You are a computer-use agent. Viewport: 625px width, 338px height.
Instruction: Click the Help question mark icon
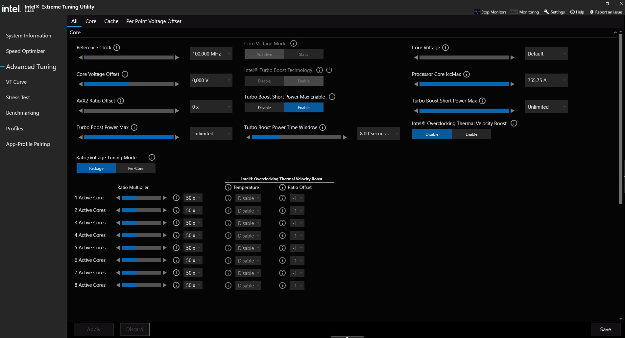tap(572, 12)
